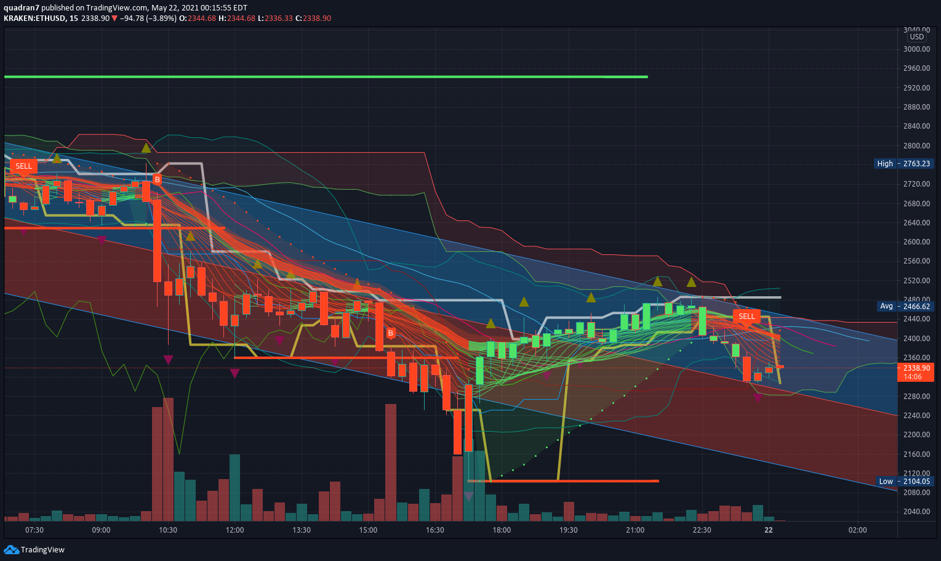Click the 10:30 time axis label
The height and width of the screenshot is (561, 941).
click(168, 530)
